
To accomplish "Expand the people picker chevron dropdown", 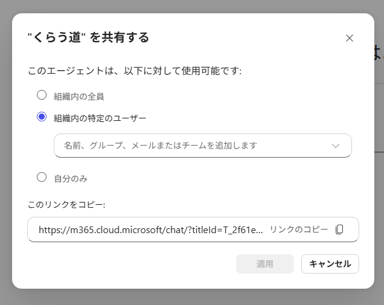I will point(336,146).
